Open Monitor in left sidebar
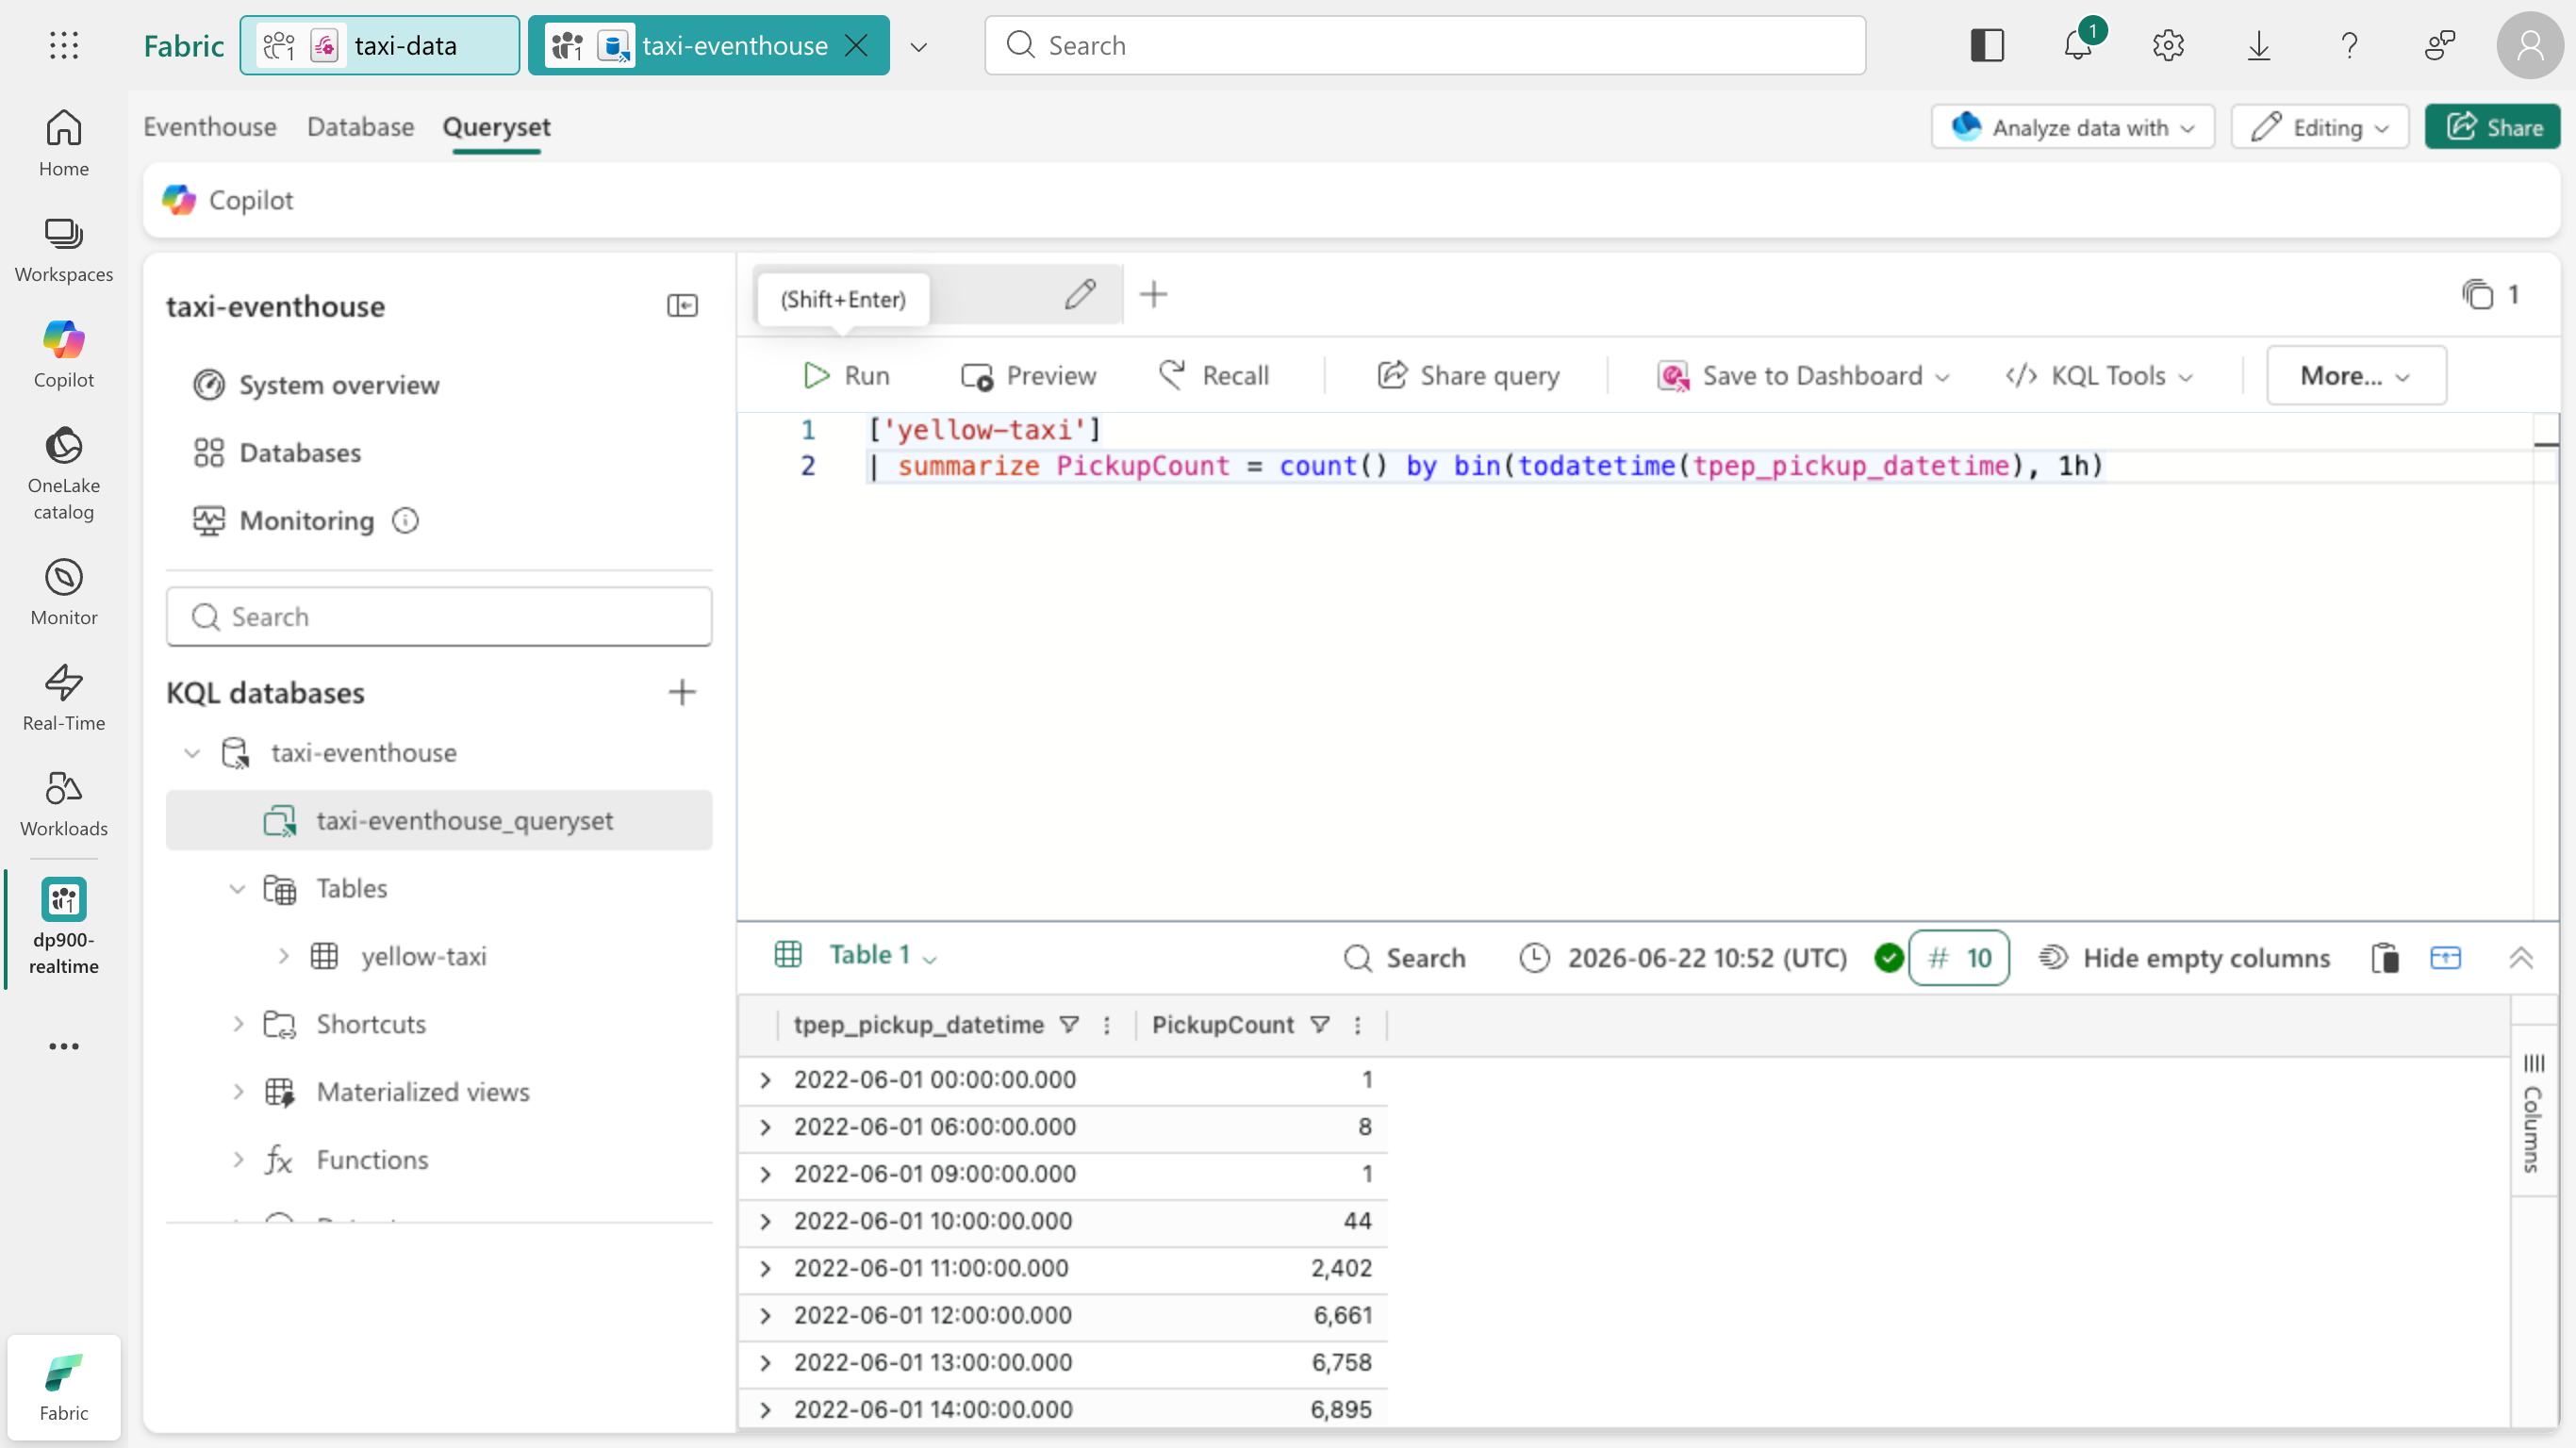The height and width of the screenshot is (1448, 2576). [x=64, y=593]
